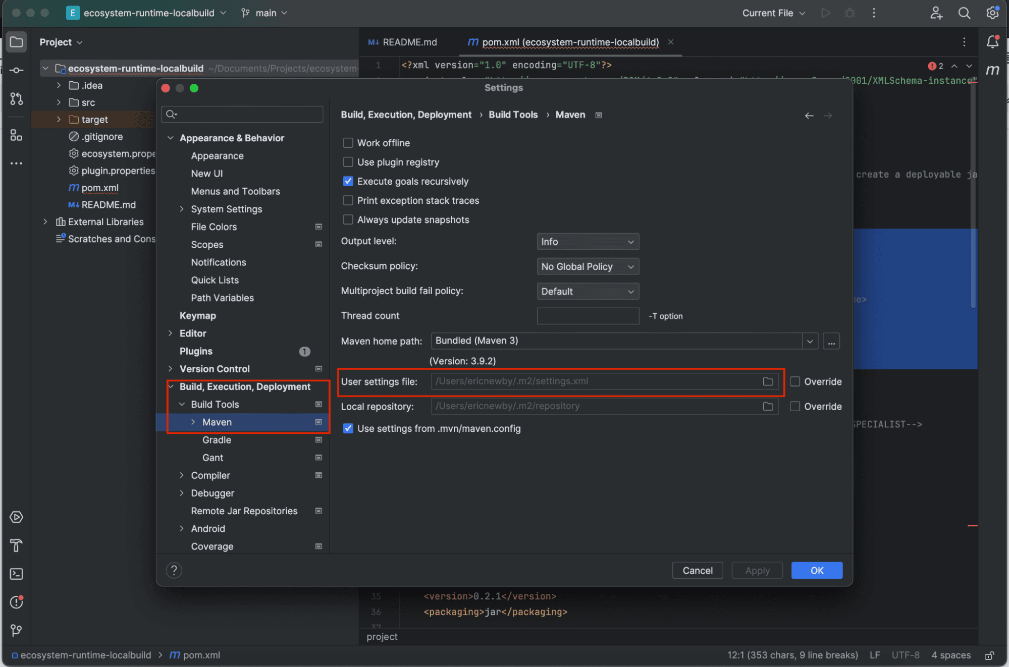Uncheck Execute goals recursively
Screen dimensions: 1009x667
pos(348,181)
